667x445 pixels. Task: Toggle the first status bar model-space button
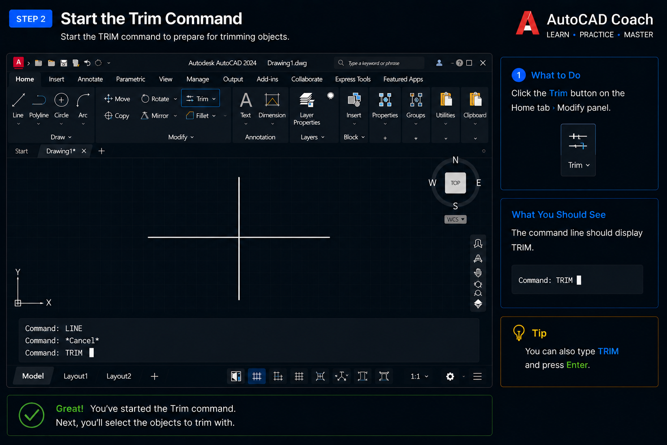tap(236, 376)
